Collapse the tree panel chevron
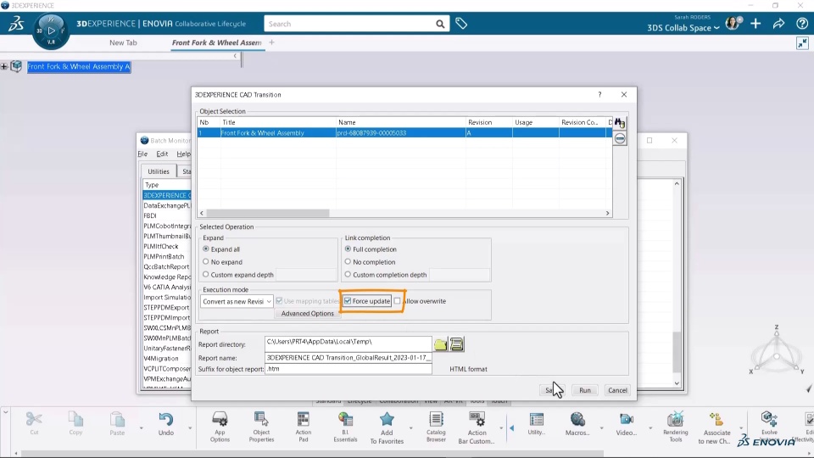Viewport: 814px width, 458px height. [x=235, y=56]
